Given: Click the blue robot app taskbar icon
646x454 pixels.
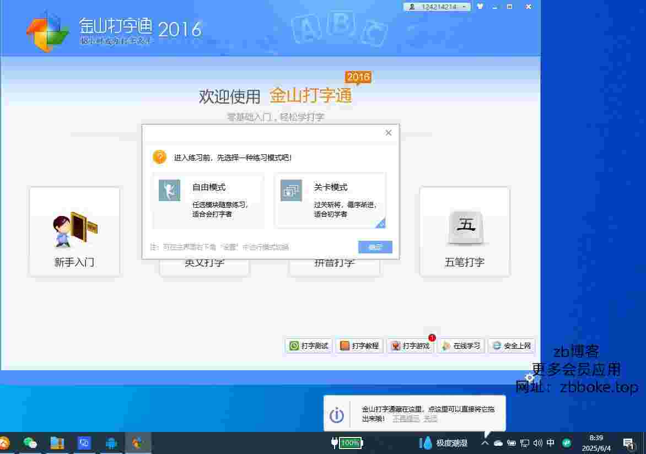Looking at the screenshot, I should click(x=111, y=443).
